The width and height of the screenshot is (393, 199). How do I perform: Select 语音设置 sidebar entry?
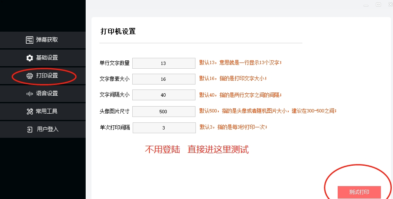(x=47, y=94)
